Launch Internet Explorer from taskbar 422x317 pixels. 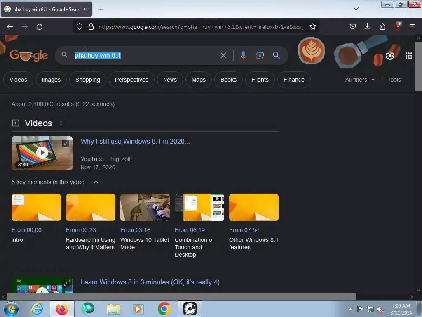(36, 309)
